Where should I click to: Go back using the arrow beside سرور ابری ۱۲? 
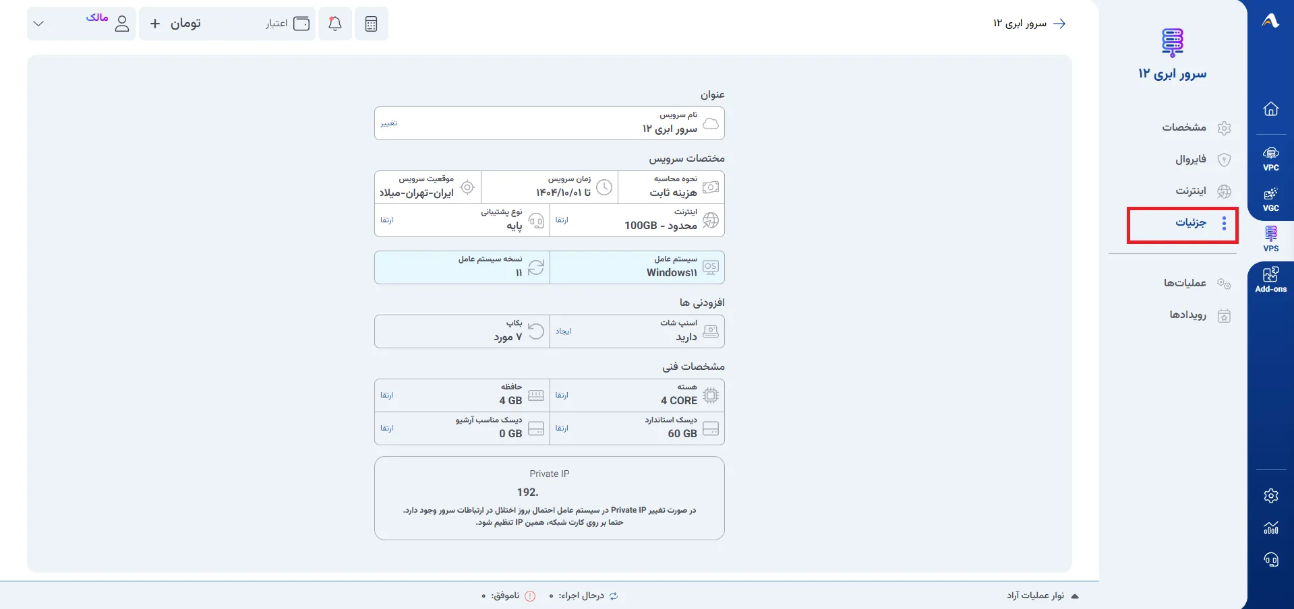pos(1059,24)
